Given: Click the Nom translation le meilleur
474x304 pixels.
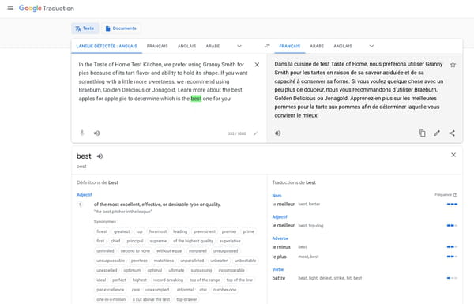Looking at the screenshot, I should pyautogui.click(x=284, y=204).
